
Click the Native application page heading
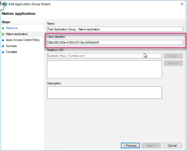pos(19,14)
